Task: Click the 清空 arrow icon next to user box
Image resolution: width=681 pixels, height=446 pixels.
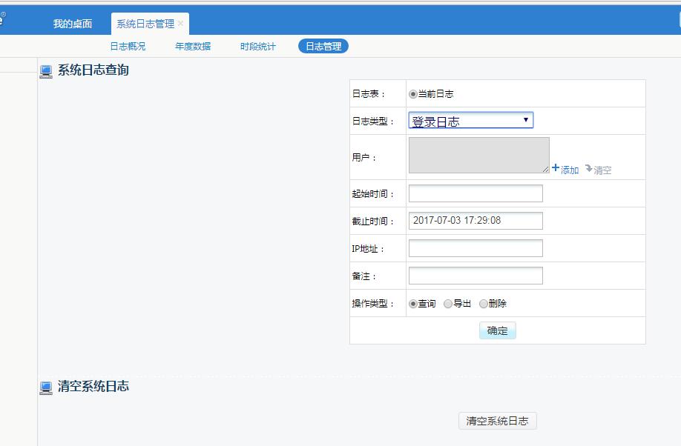Action: [x=588, y=169]
